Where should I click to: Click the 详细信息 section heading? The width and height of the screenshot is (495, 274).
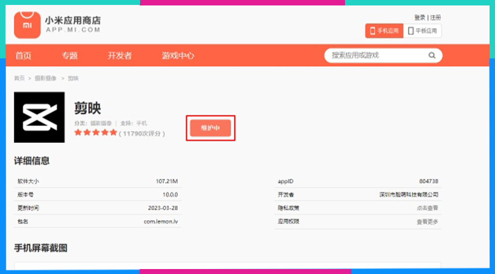[x=32, y=161]
